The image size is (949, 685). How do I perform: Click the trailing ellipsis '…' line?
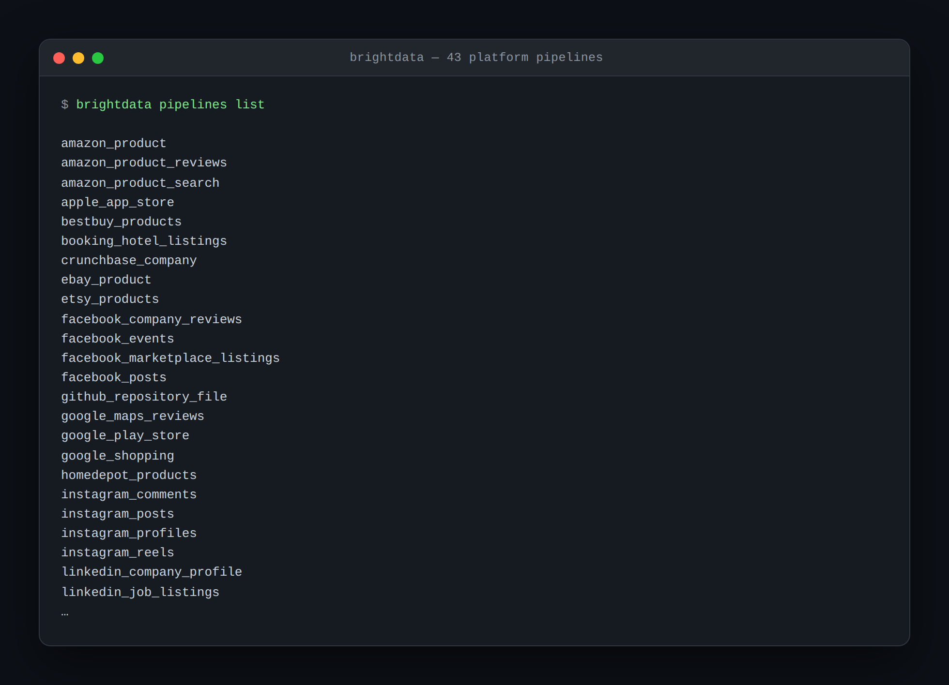65,613
